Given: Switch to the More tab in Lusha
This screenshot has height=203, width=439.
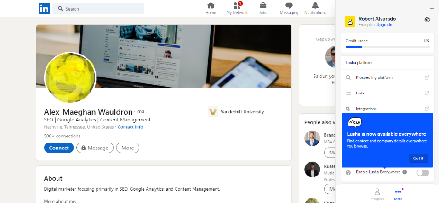Looking at the screenshot, I should (x=398, y=194).
